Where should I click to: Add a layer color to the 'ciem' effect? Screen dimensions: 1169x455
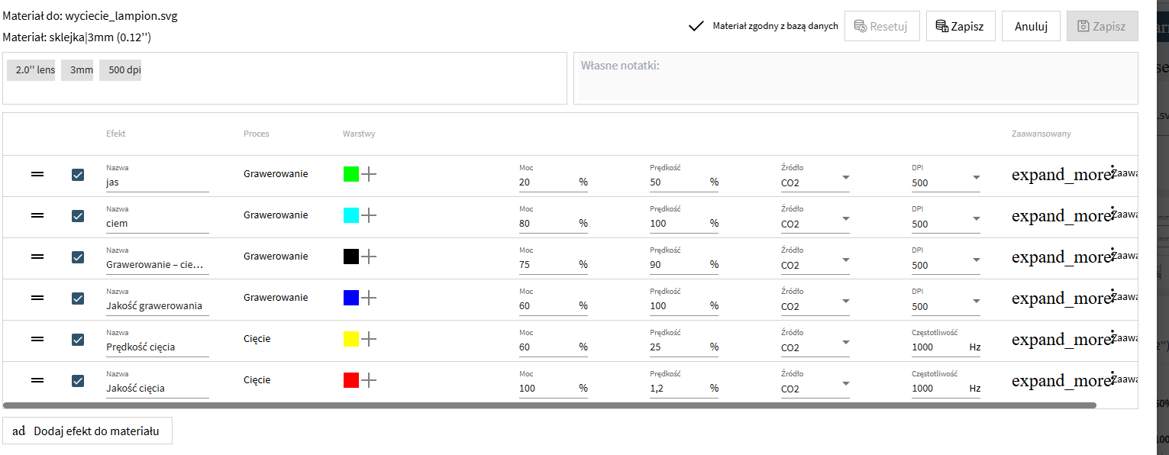[x=369, y=215]
